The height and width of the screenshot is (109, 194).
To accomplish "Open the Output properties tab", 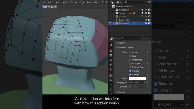I will point(111,55).
